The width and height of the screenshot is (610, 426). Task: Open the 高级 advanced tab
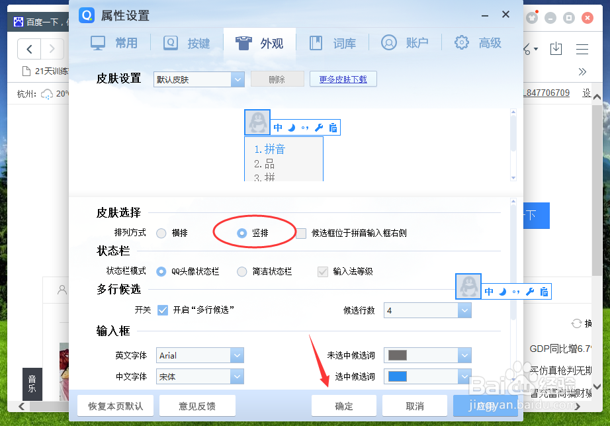(478, 43)
